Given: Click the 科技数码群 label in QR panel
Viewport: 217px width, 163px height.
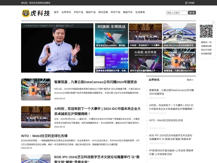Looking at the screenshot, I should click(x=206, y=54).
